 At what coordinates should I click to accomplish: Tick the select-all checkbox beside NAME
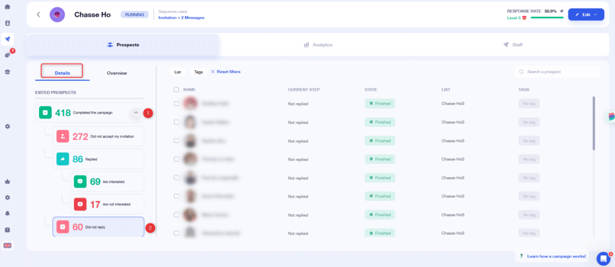176,90
